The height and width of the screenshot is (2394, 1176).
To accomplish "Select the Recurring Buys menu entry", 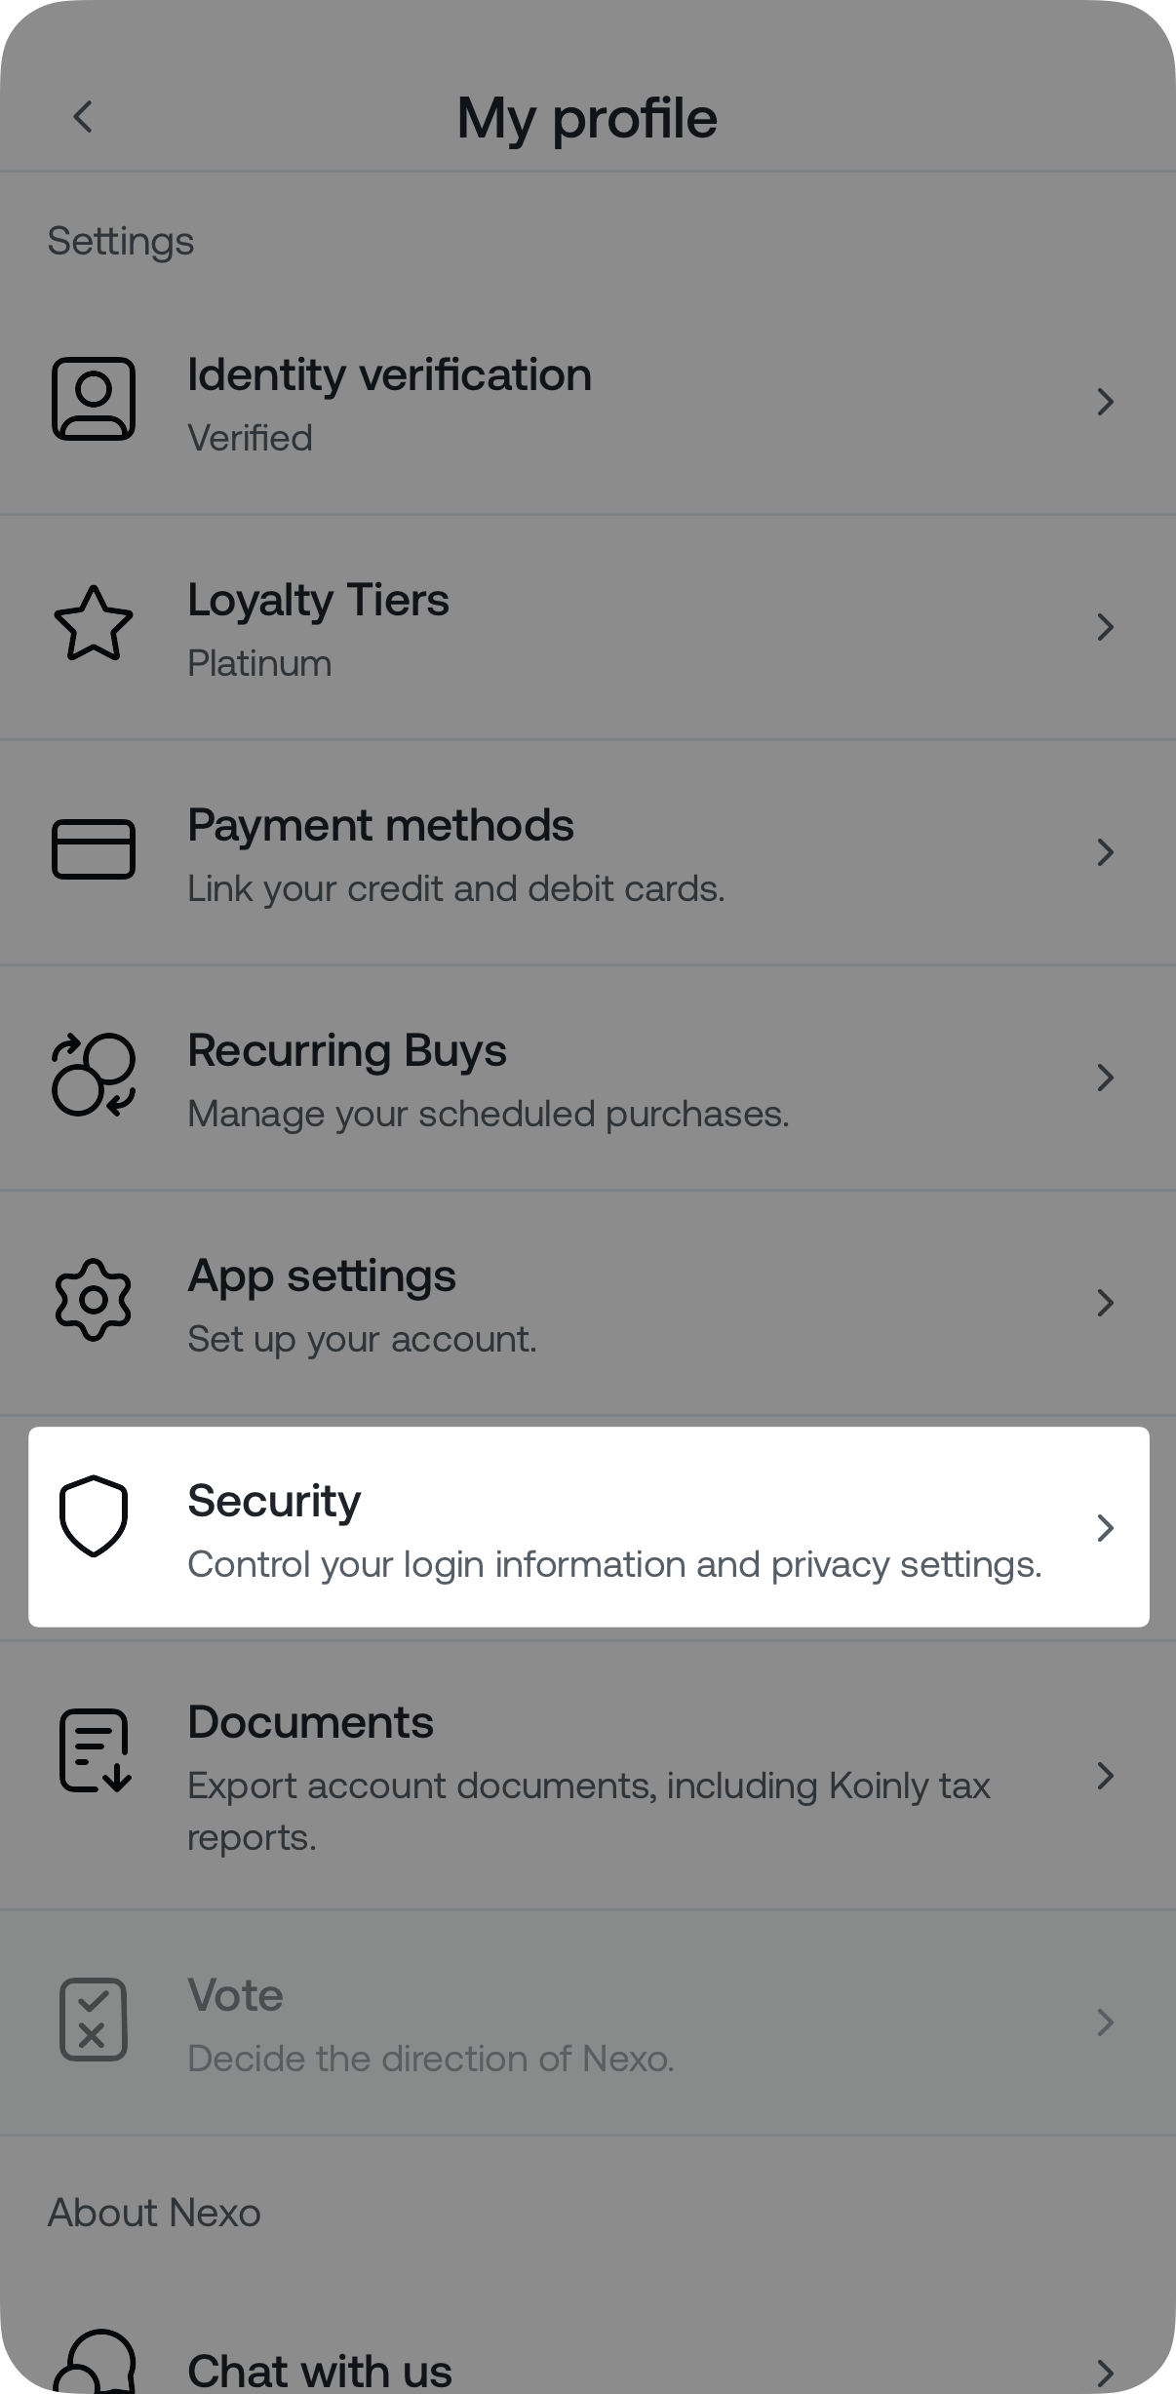I will (347, 1051).
